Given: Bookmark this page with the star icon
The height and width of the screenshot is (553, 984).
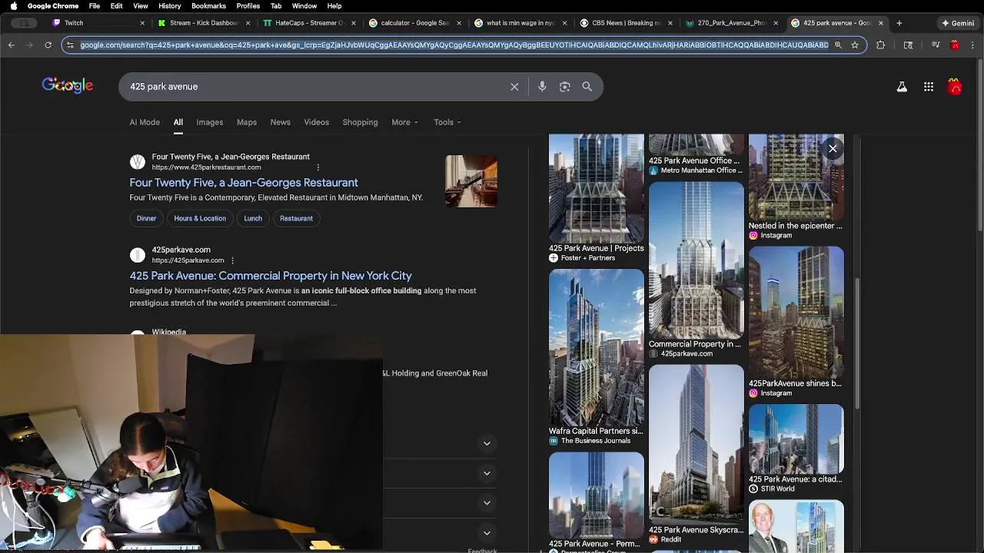Looking at the screenshot, I should (x=854, y=45).
